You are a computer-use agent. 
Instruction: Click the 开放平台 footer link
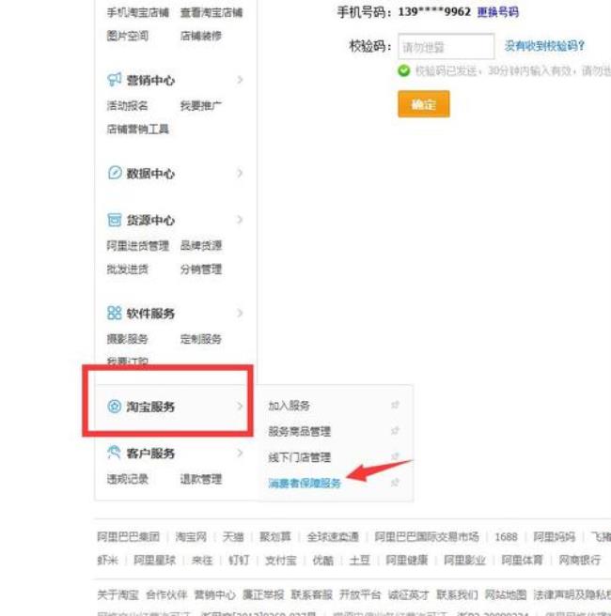360,594
